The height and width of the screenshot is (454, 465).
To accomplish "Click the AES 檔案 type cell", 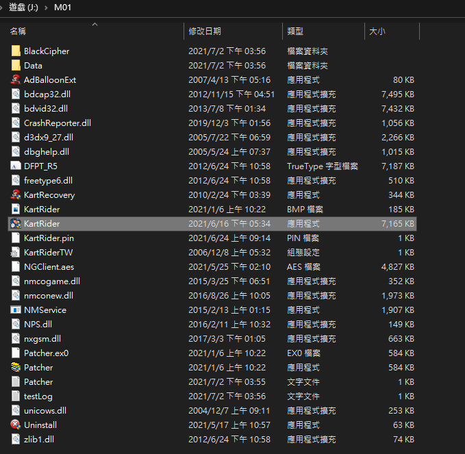I will [x=303, y=266].
